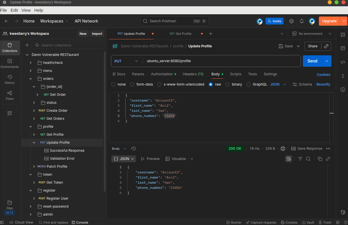Click the Send button
The image size is (348, 225).
(312, 61)
